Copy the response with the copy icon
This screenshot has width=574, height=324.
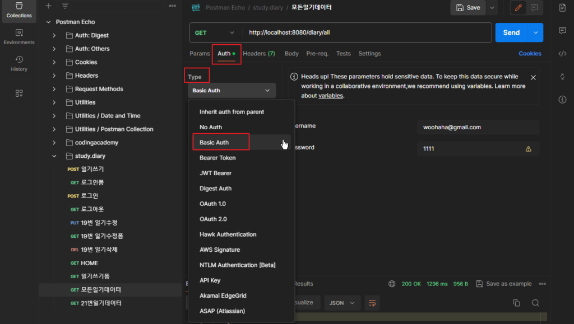(x=516, y=303)
